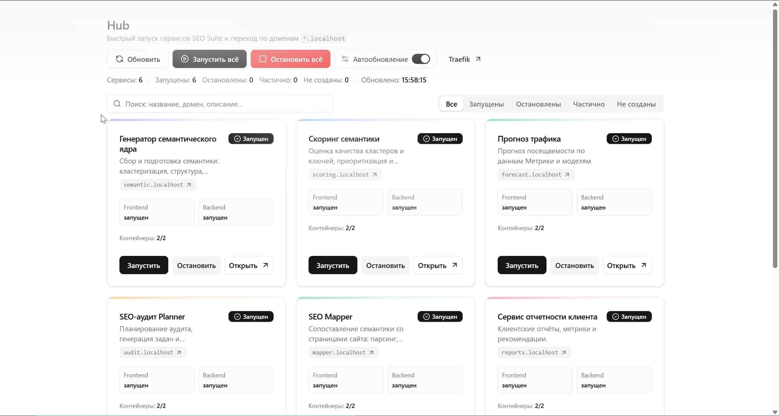This screenshot has height=416, width=779.
Task: Click the search magnifier icon
Action: tap(117, 104)
